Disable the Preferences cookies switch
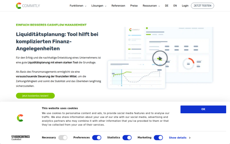 [97, 138]
